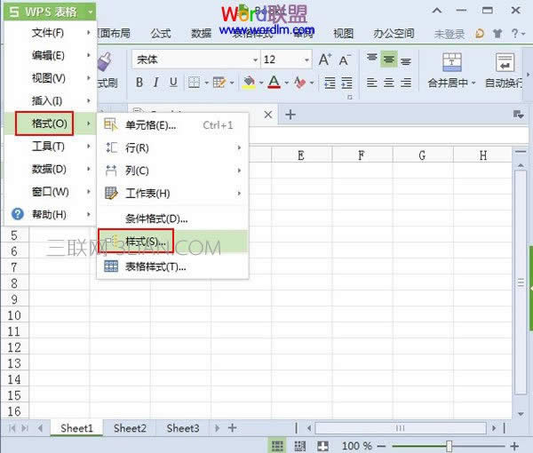533x453 pixels.
Task: Toggle the middle vertical alignment button
Action: point(388,60)
